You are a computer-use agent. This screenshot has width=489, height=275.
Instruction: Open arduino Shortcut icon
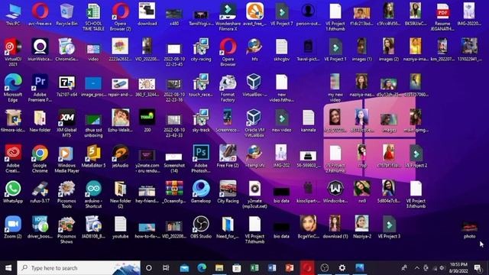[x=93, y=195]
